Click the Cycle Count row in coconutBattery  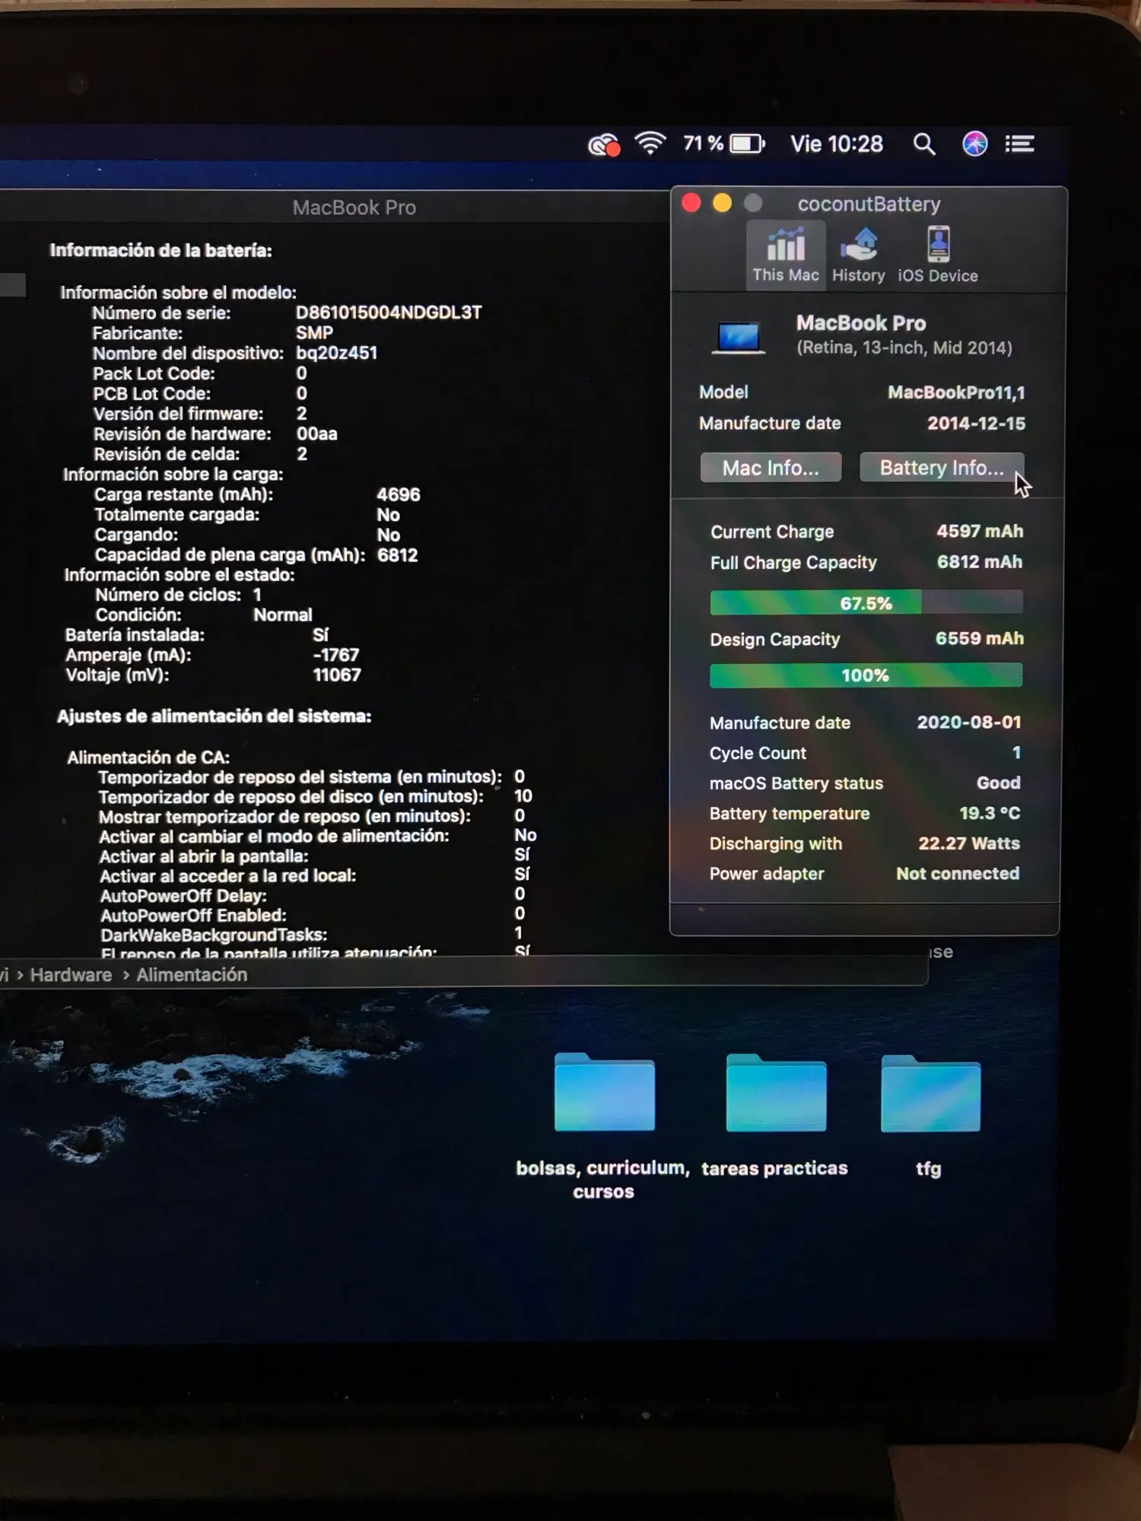click(866, 753)
